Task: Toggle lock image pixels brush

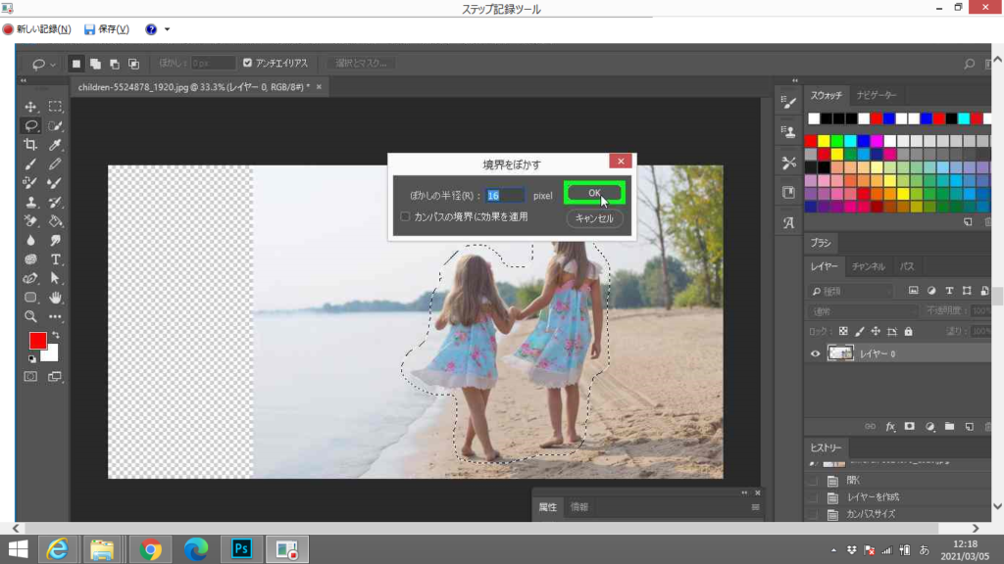Action: tap(859, 331)
